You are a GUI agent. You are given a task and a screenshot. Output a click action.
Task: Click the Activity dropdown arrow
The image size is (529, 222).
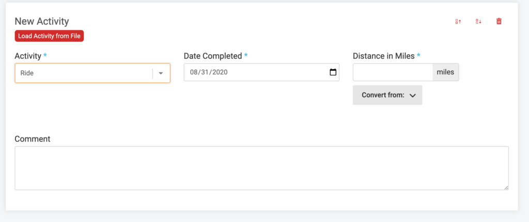[161, 73]
